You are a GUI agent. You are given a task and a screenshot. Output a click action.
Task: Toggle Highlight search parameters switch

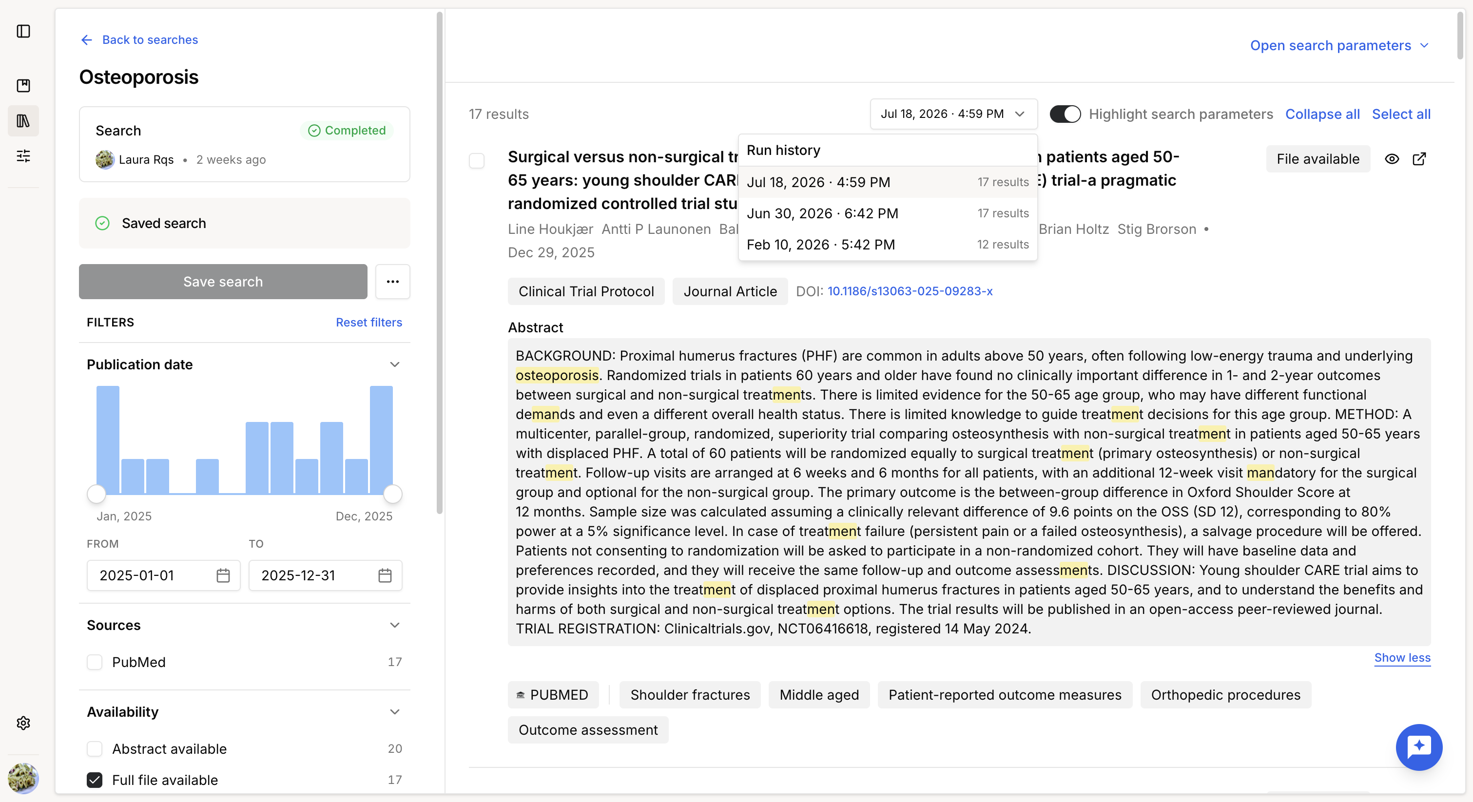pos(1065,115)
